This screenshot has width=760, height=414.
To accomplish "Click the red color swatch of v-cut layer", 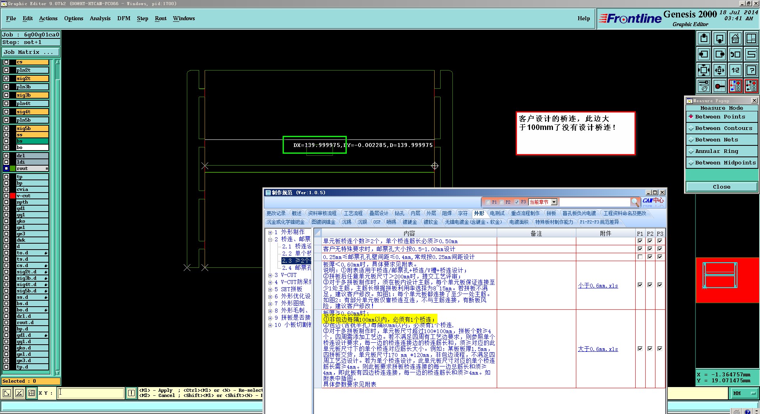I will coord(13,196).
